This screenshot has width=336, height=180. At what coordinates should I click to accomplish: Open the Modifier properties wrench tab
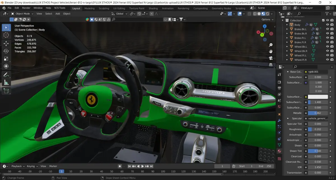click(279, 120)
